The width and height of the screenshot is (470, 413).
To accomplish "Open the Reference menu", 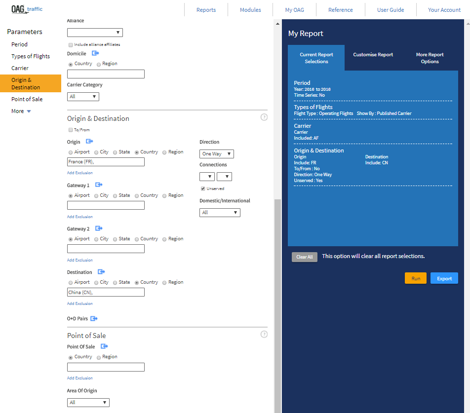I will 341,10.
